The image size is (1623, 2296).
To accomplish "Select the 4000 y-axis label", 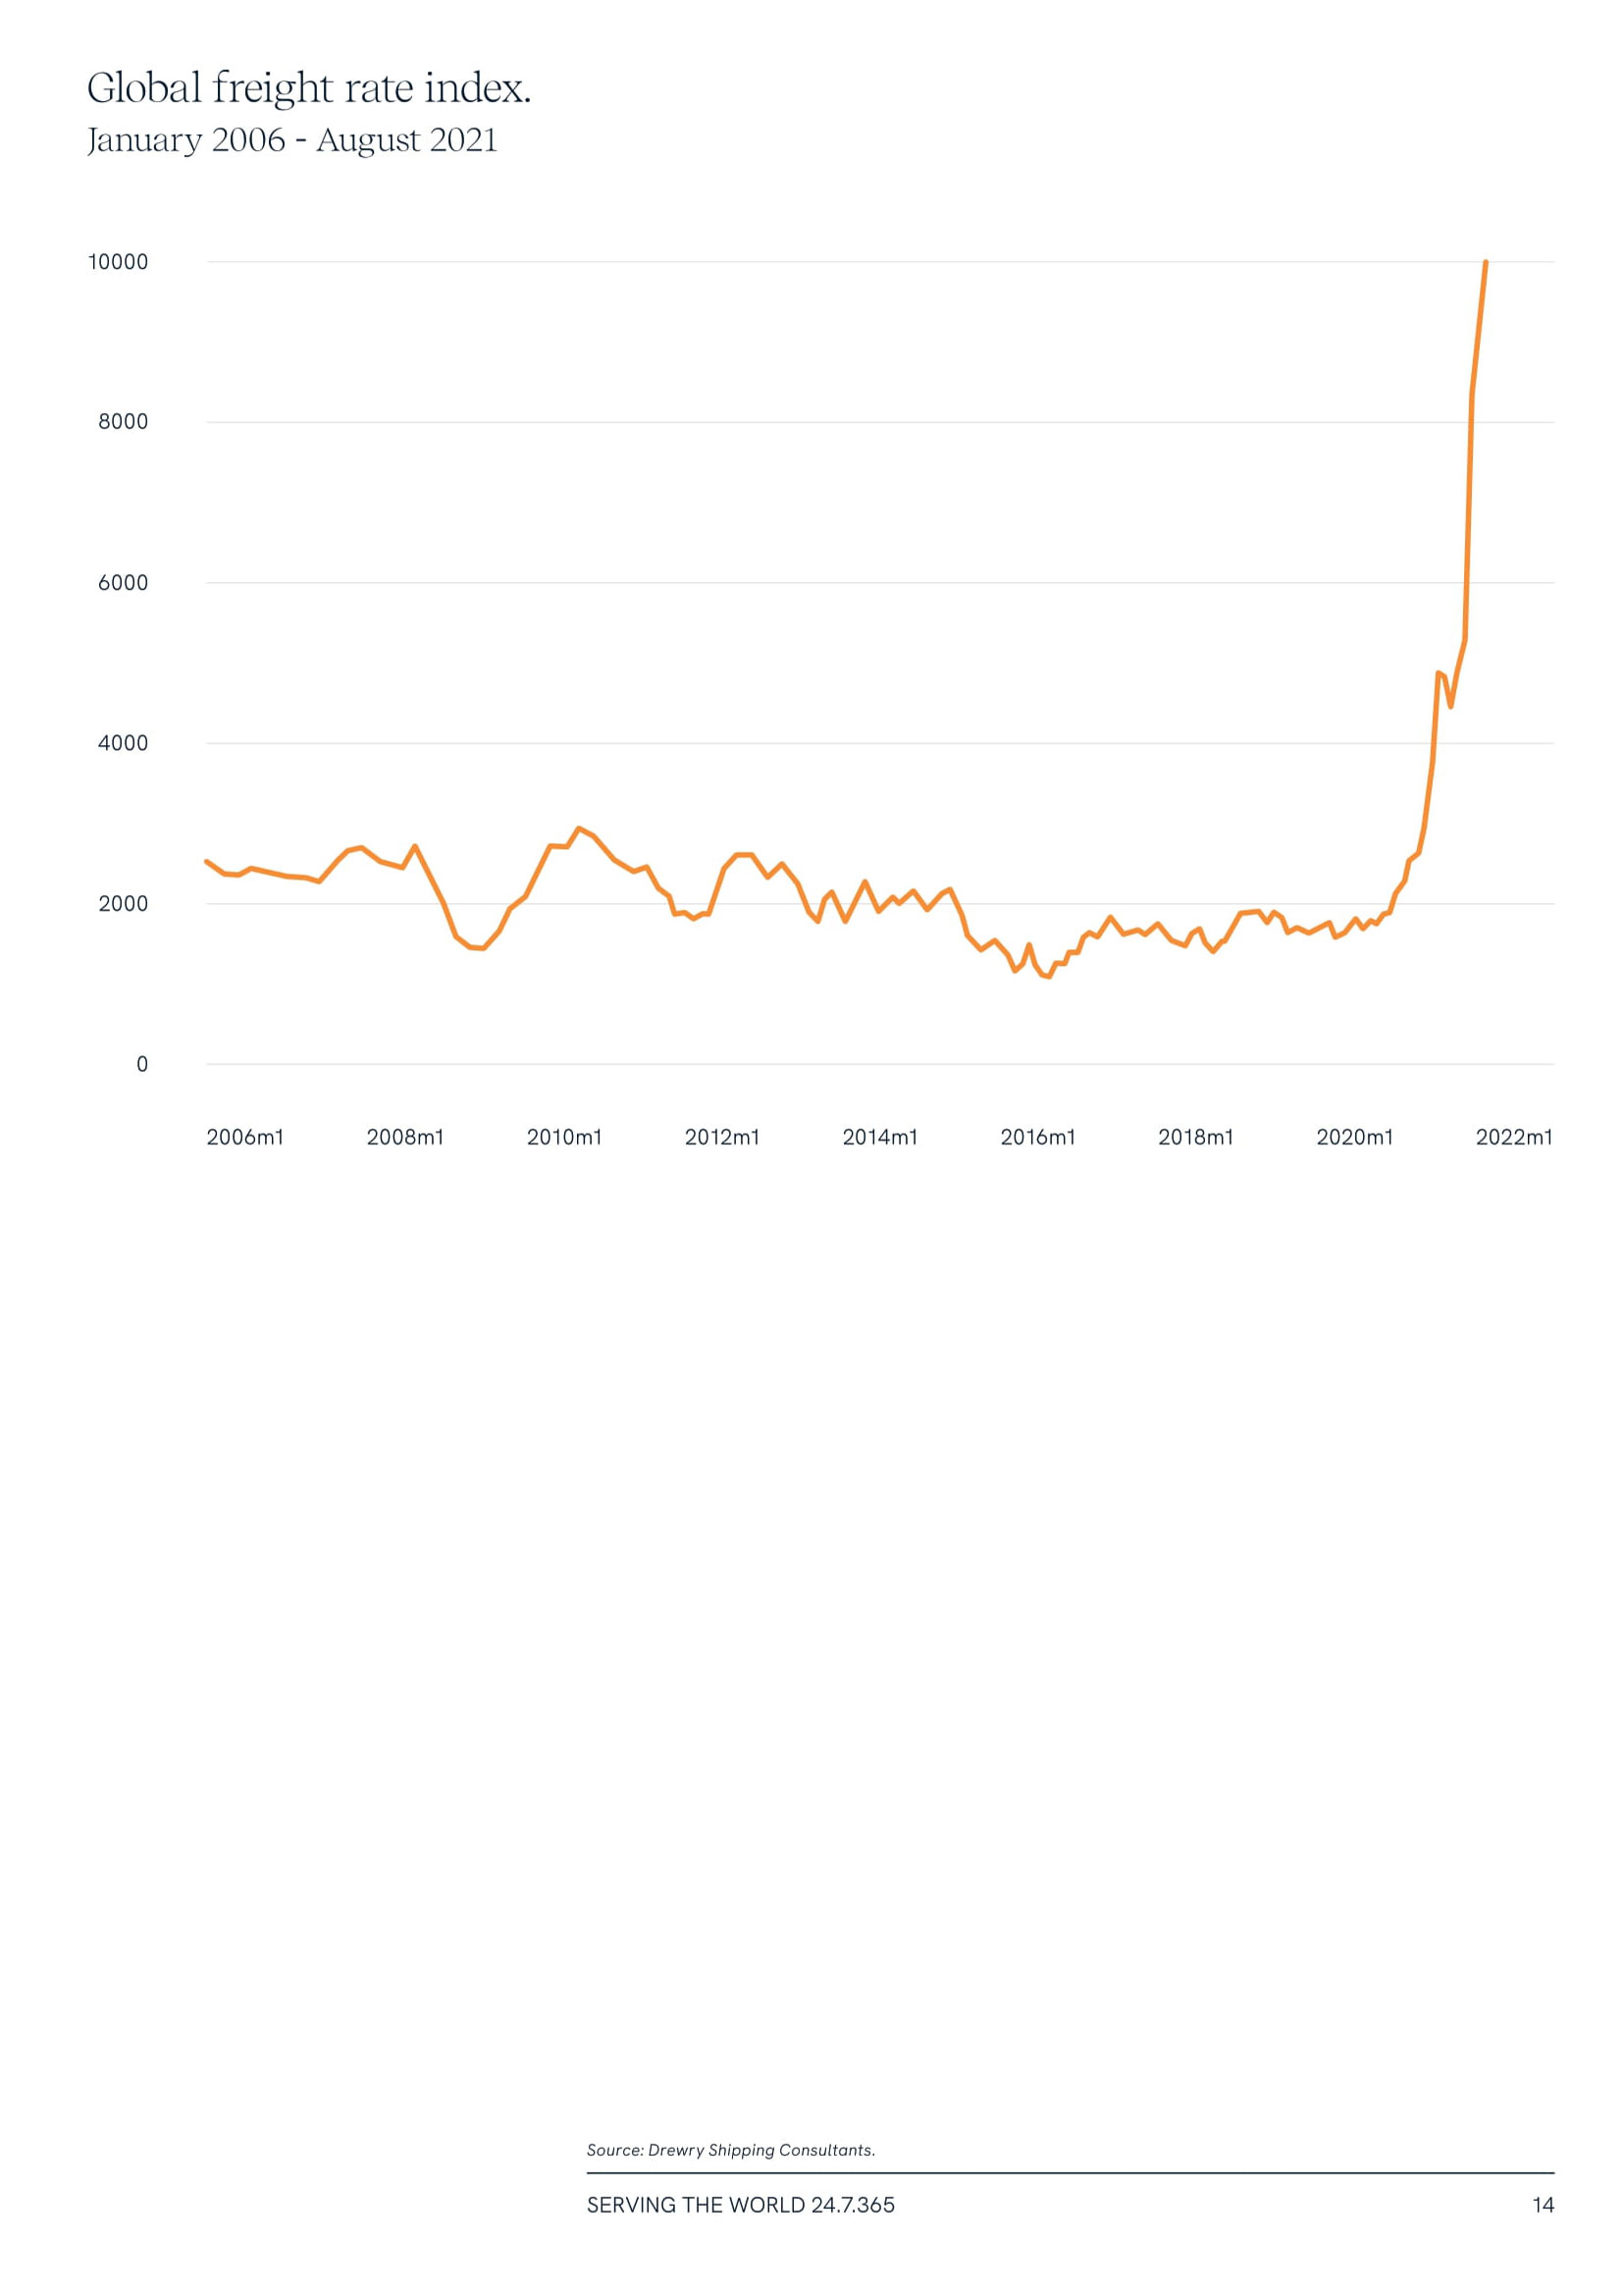I will tap(123, 743).
